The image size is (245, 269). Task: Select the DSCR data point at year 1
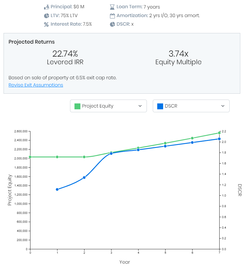pos(57,189)
